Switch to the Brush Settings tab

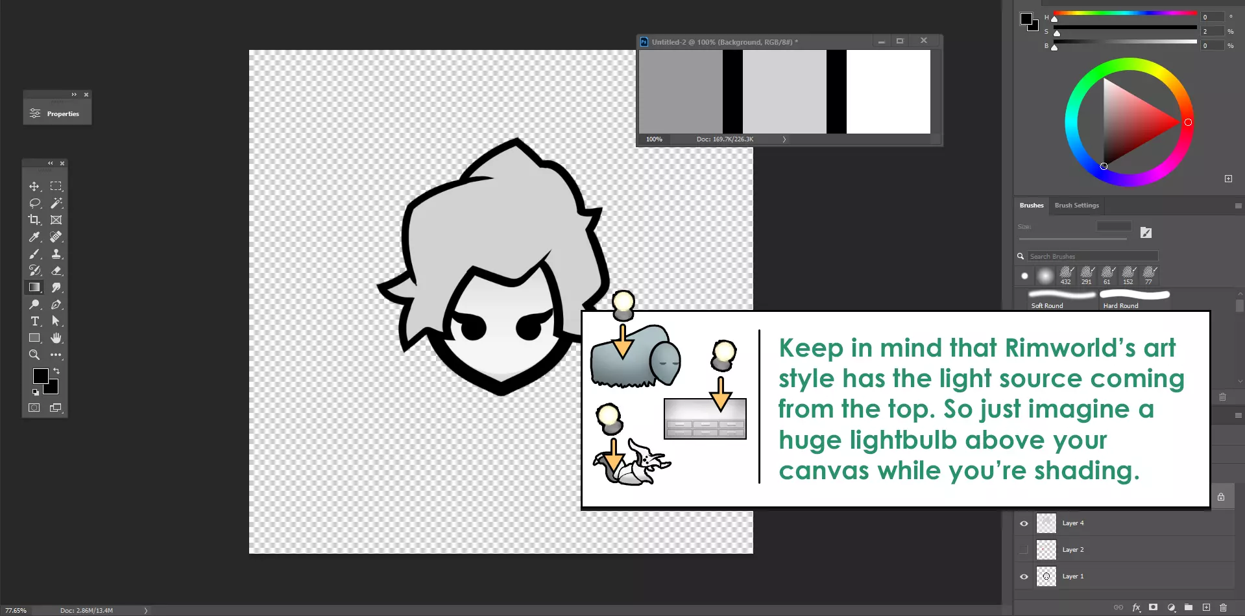[1077, 206]
